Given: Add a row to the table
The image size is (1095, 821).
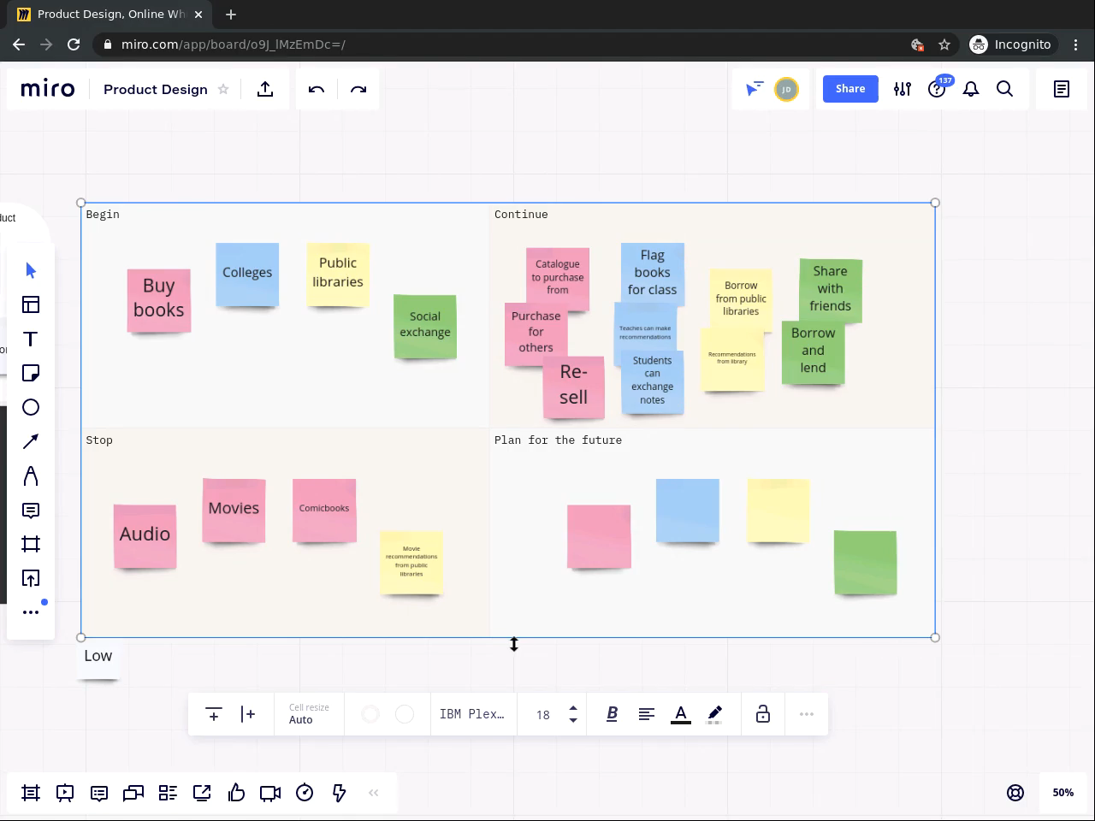Looking at the screenshot, I should pyautogui.click(x=214, y=714).
